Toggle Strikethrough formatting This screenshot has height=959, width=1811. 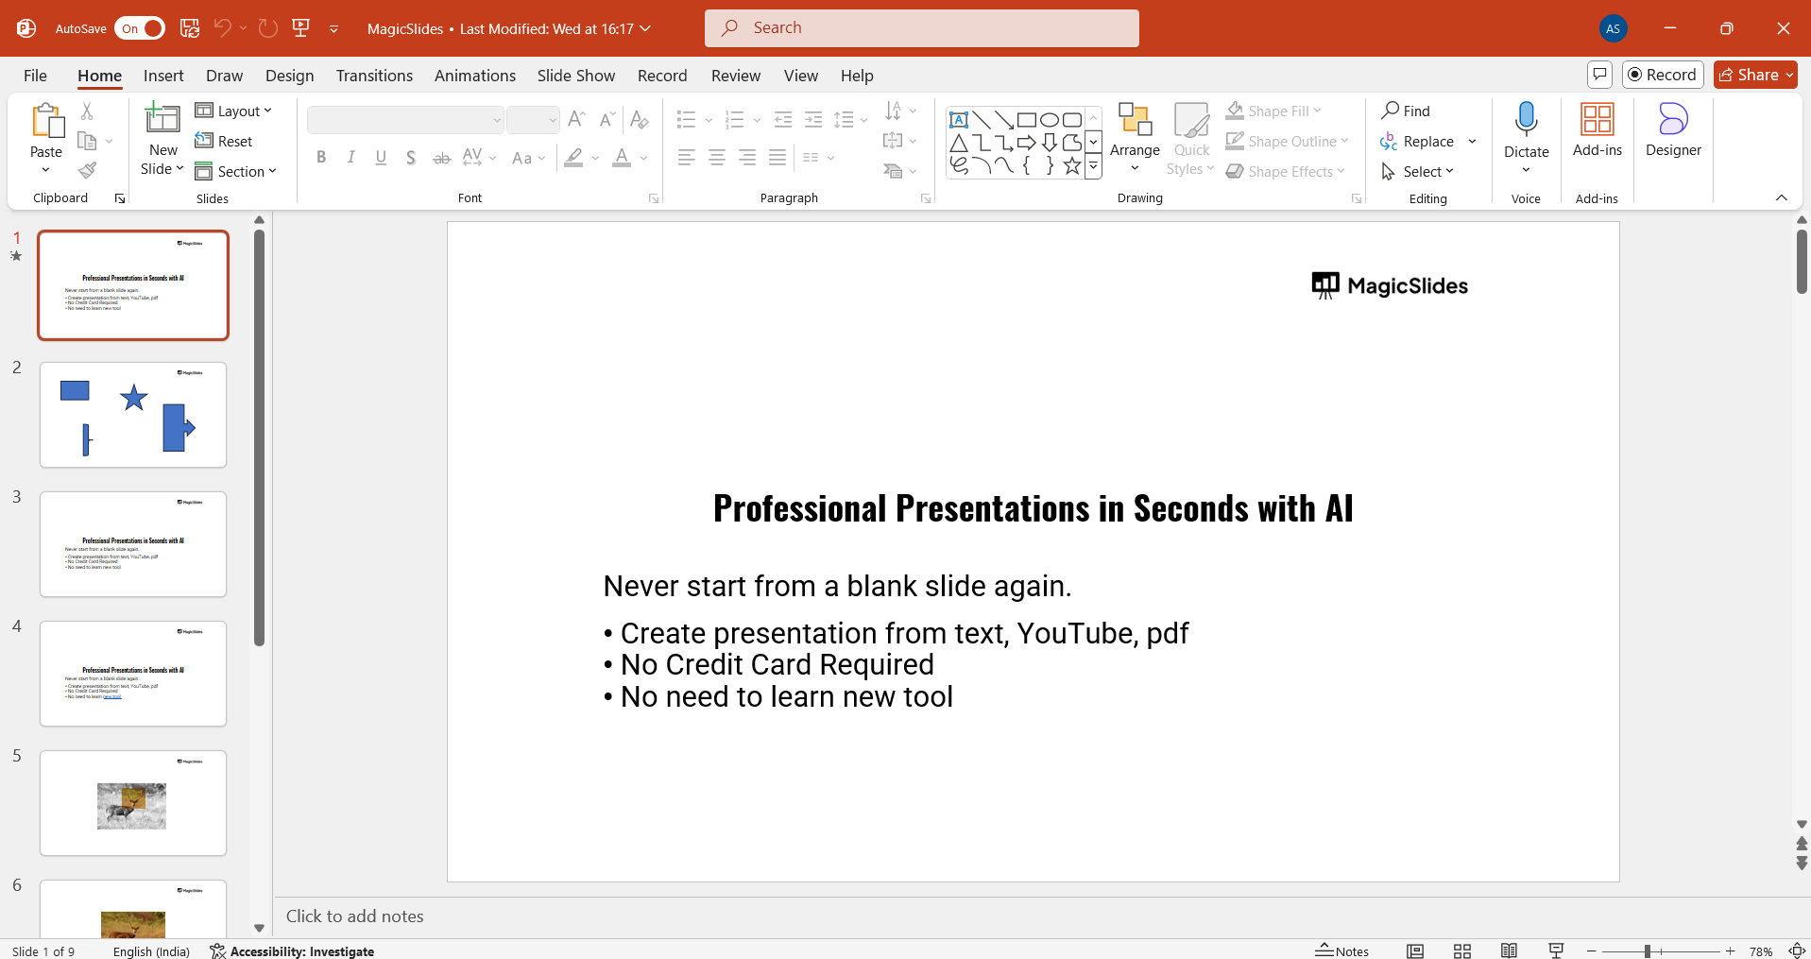pos(441,158)
